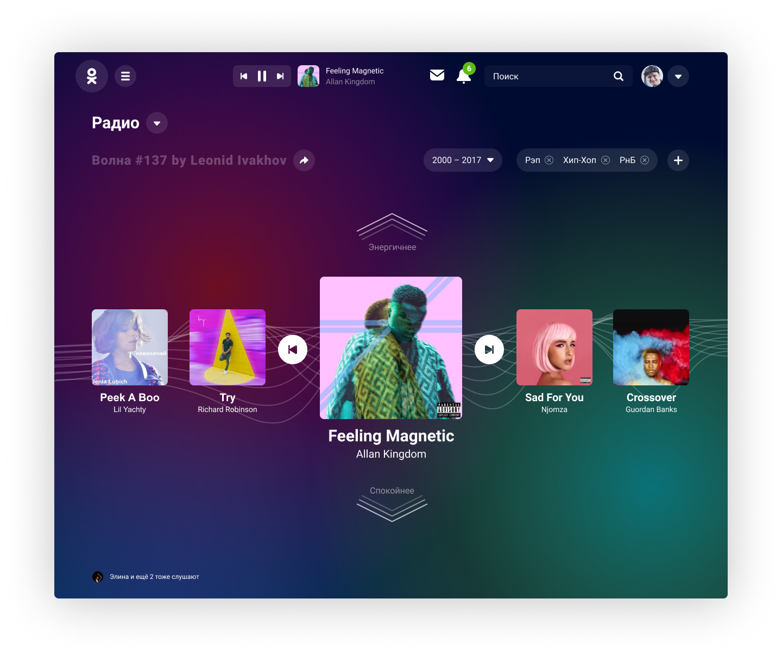
Task: Click the large previous-track round button
Action: click(x=293, y=350)
